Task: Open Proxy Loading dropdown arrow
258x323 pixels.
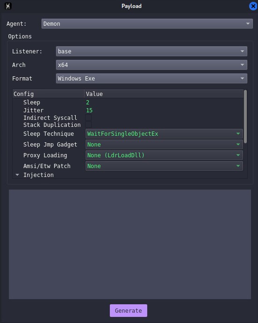Action: pyautogui.click(x=238, y=155)
